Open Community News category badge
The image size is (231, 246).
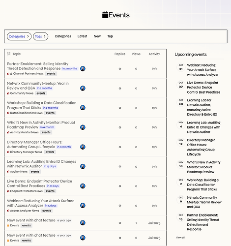[x=20, y=93]
